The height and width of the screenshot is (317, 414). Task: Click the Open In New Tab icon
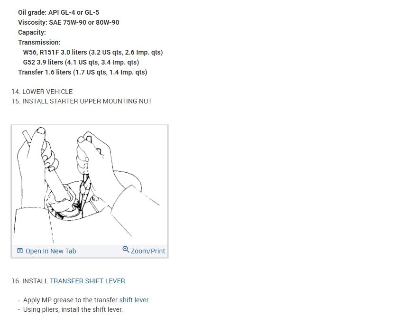20,251
